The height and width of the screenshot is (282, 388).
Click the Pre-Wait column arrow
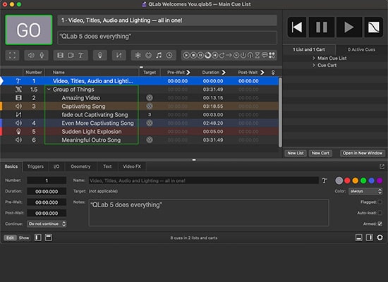click(188, 72)
